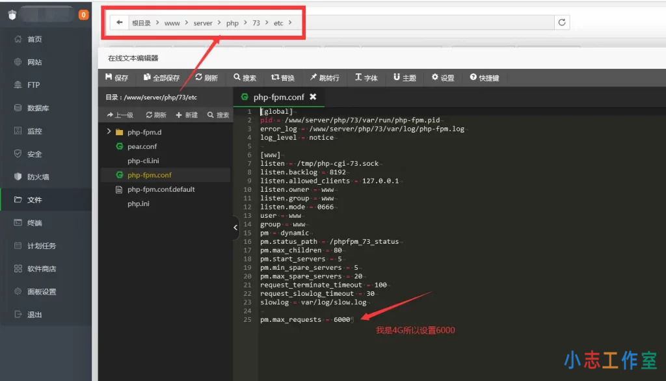Open editor Settings gear option

443,78
